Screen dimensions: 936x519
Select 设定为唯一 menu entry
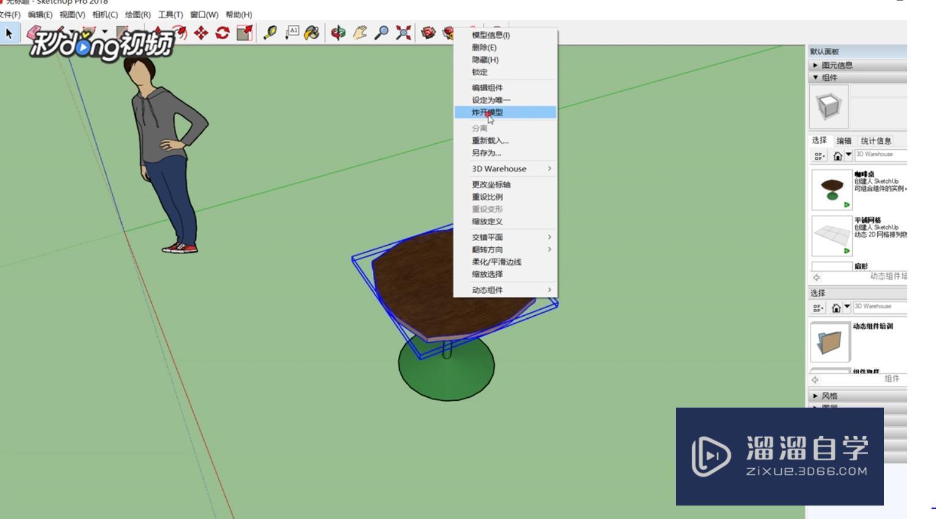(505, 100)
